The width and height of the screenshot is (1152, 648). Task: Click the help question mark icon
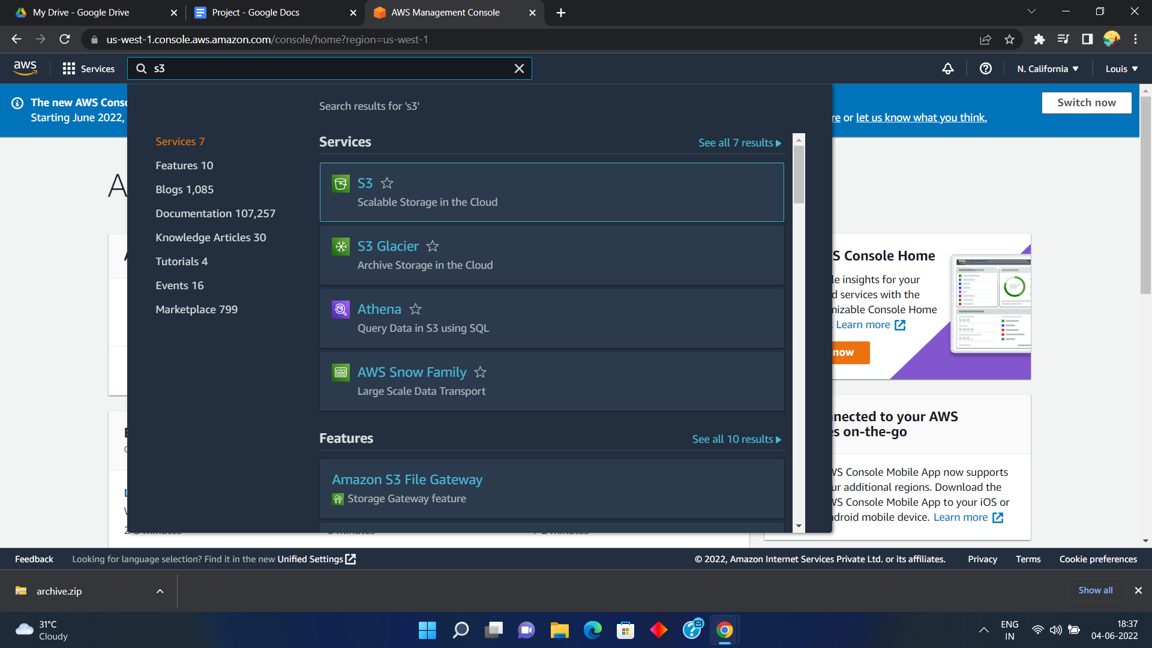click(x=985, y=68)
